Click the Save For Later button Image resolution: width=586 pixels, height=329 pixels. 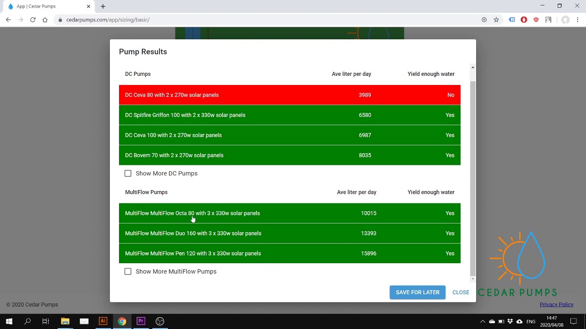(418, 292)
